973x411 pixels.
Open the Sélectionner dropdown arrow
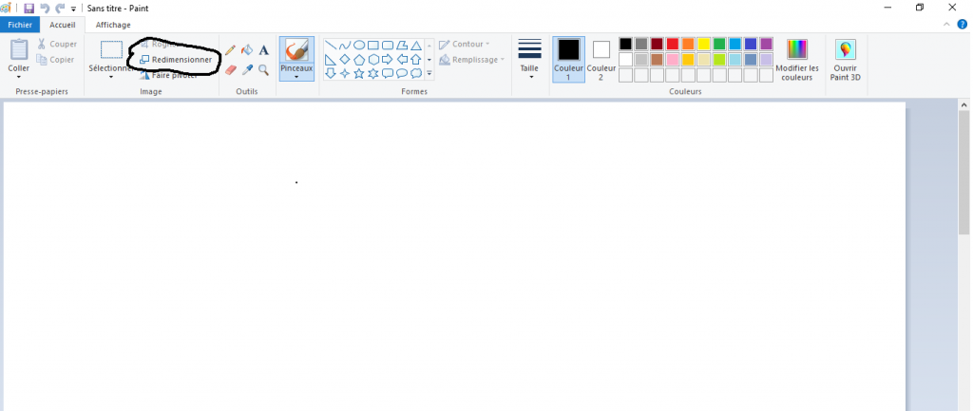111,77
